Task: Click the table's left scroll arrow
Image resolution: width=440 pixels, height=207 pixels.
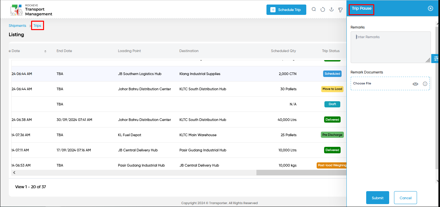Action: pos(14,173)
